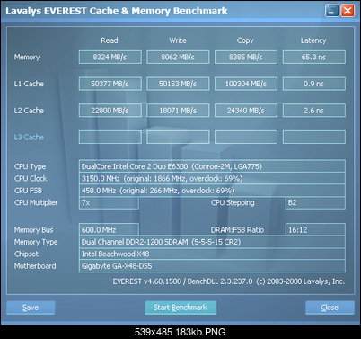Click the Memory Type label
361x339 pixels.
click(x=36, y=242)
